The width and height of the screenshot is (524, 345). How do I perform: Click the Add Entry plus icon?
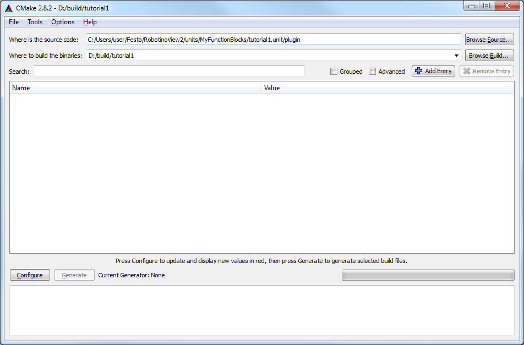pos(418,71)
